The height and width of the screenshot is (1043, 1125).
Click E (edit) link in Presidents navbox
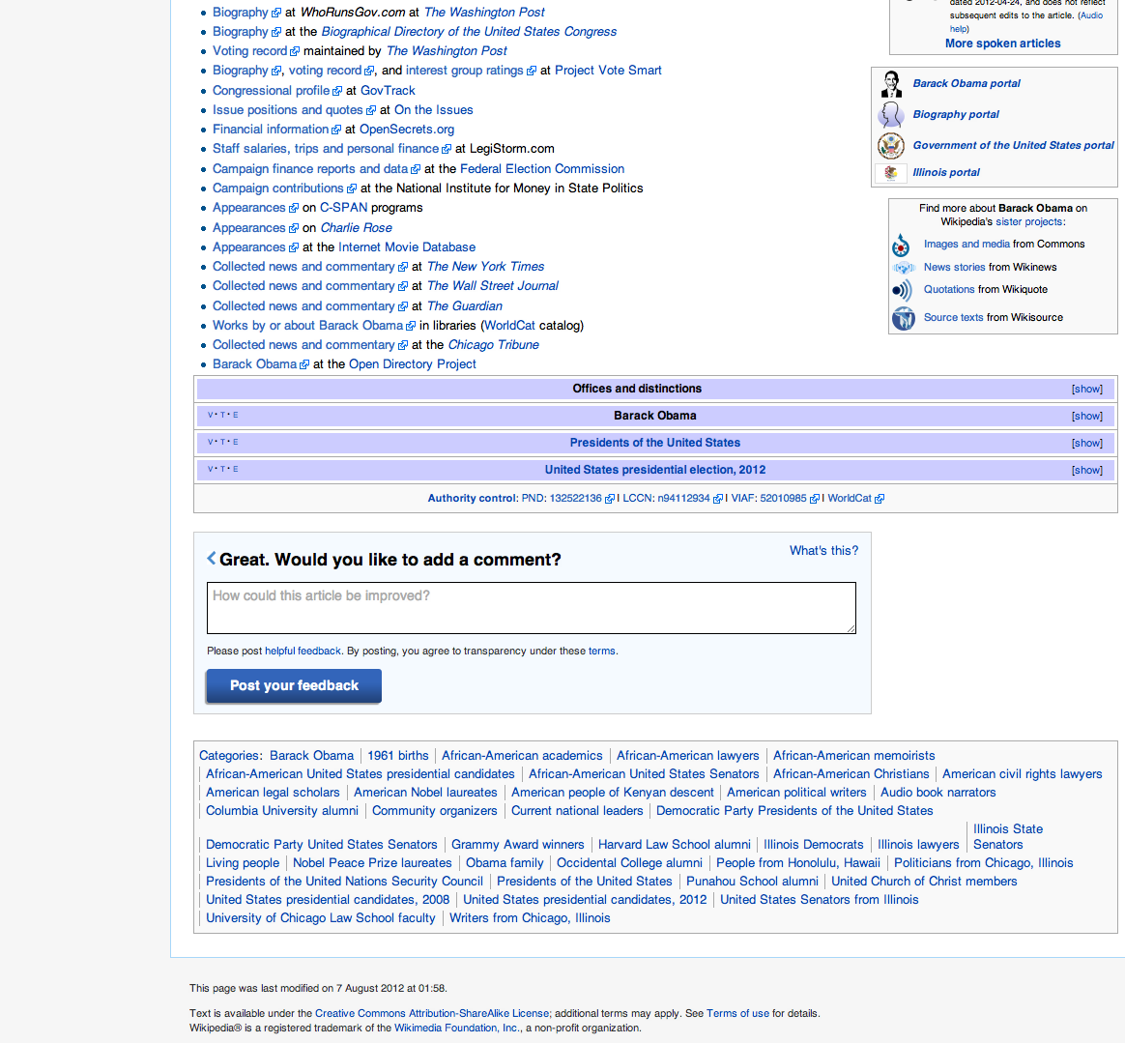235,442
